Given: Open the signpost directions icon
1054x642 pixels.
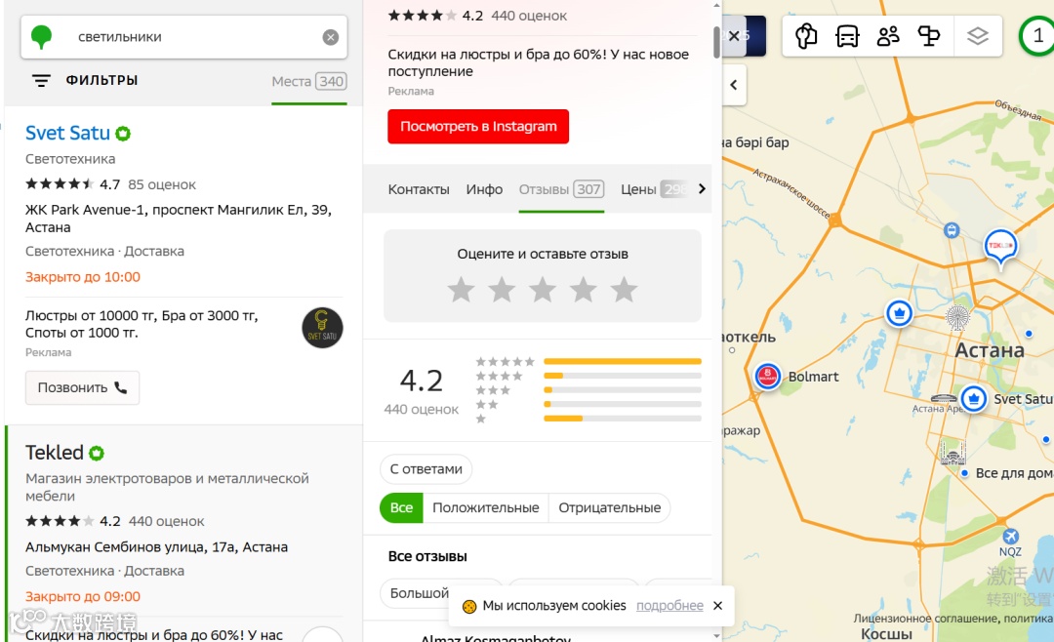Looking at the screenshot, I should pos(929,36).
